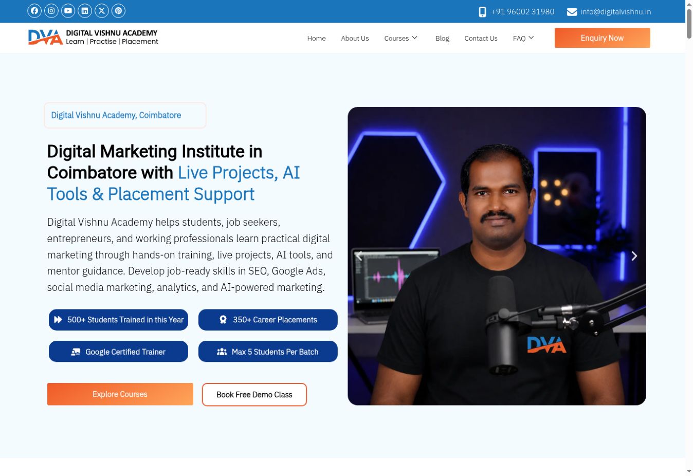The image size is (693, 476).
Task: Open the YouTube social icon
Action: (68, 11)
